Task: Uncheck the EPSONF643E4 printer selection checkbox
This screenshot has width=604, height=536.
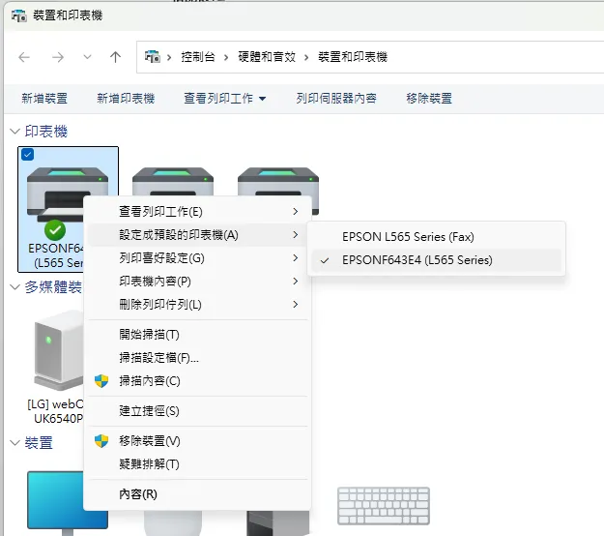Action: [x=28, y=155]
